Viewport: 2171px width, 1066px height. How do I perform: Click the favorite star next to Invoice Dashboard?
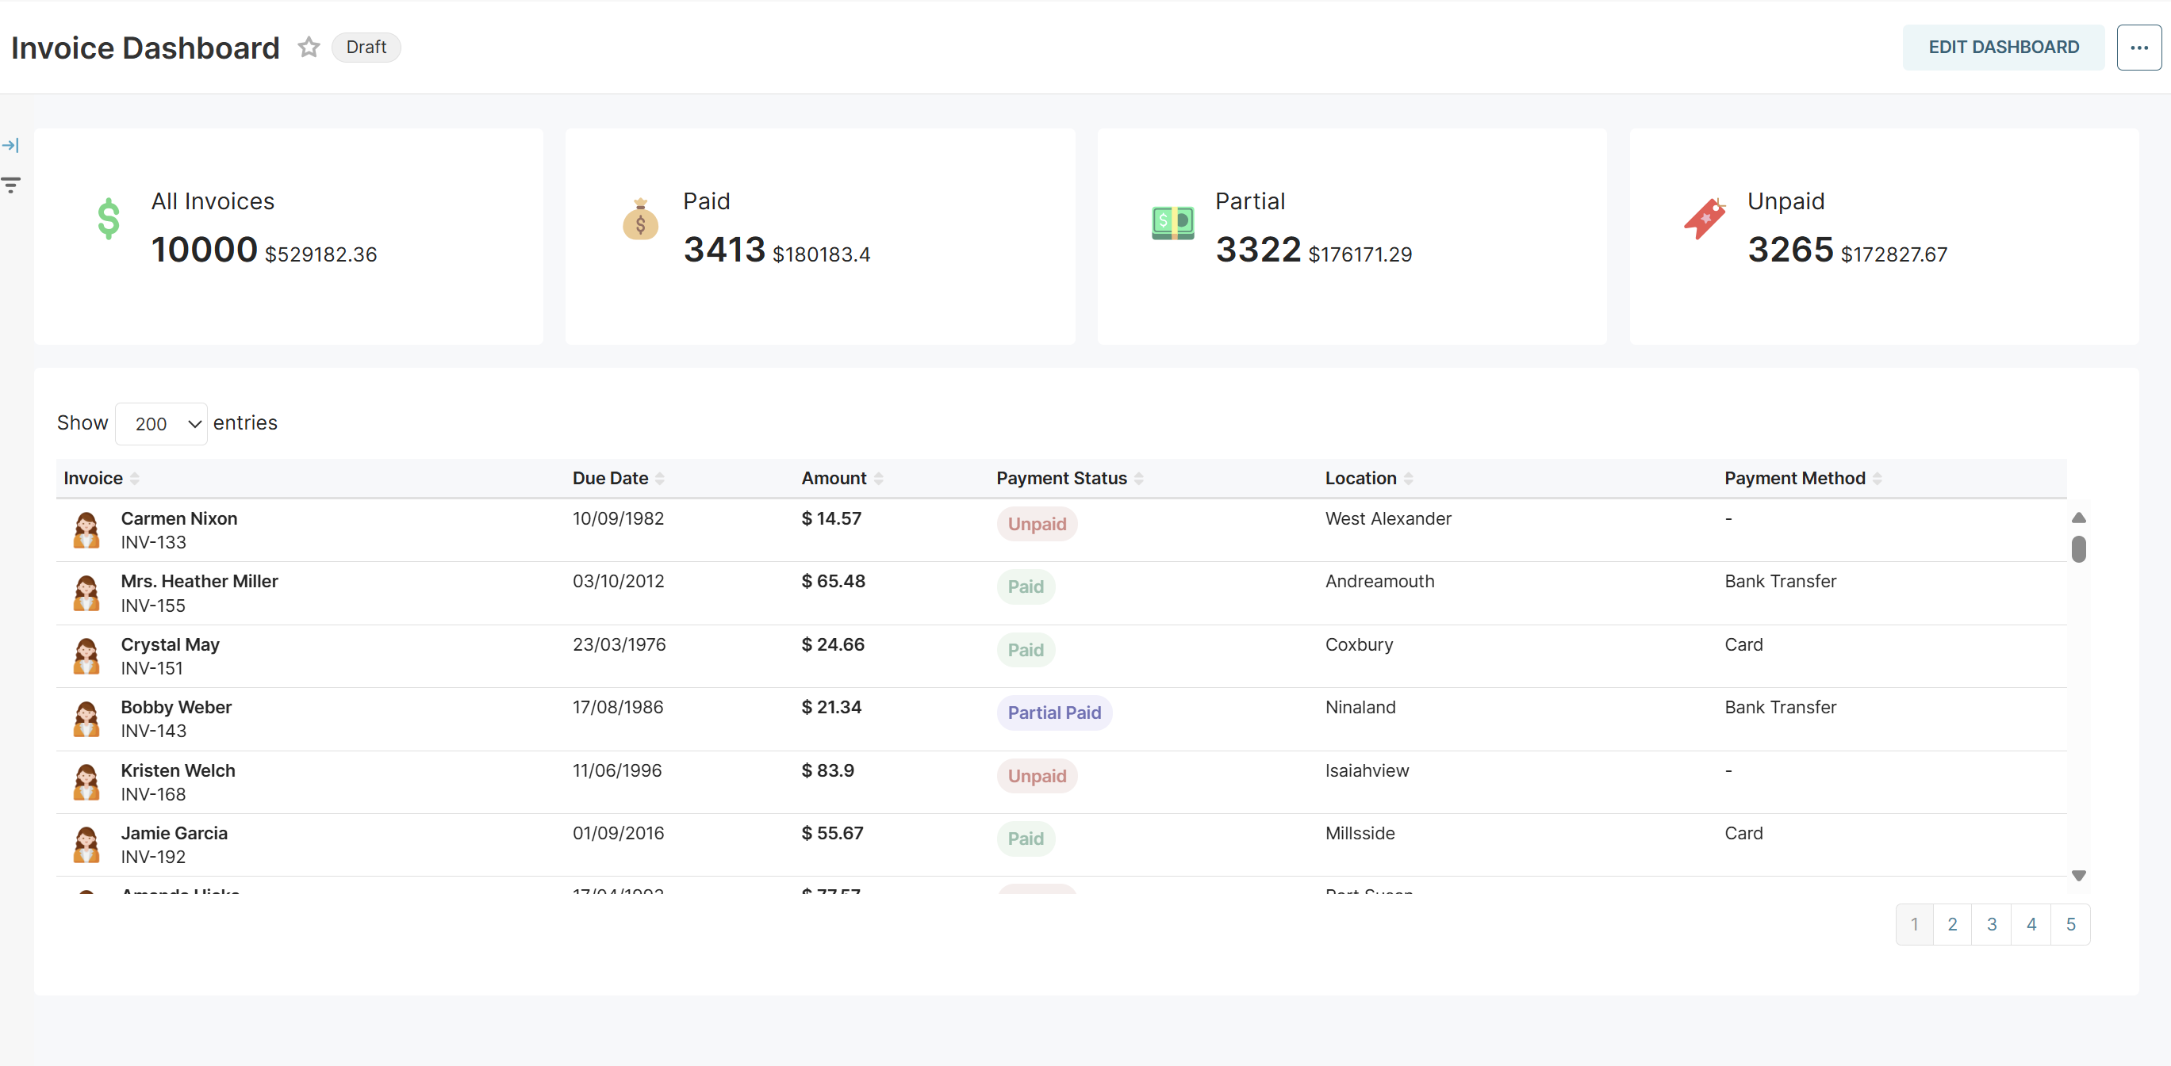pos(309,47)
